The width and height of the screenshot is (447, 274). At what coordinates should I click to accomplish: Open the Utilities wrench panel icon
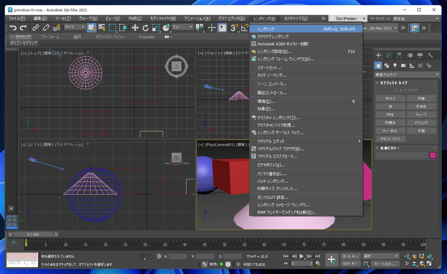[430, 55]
